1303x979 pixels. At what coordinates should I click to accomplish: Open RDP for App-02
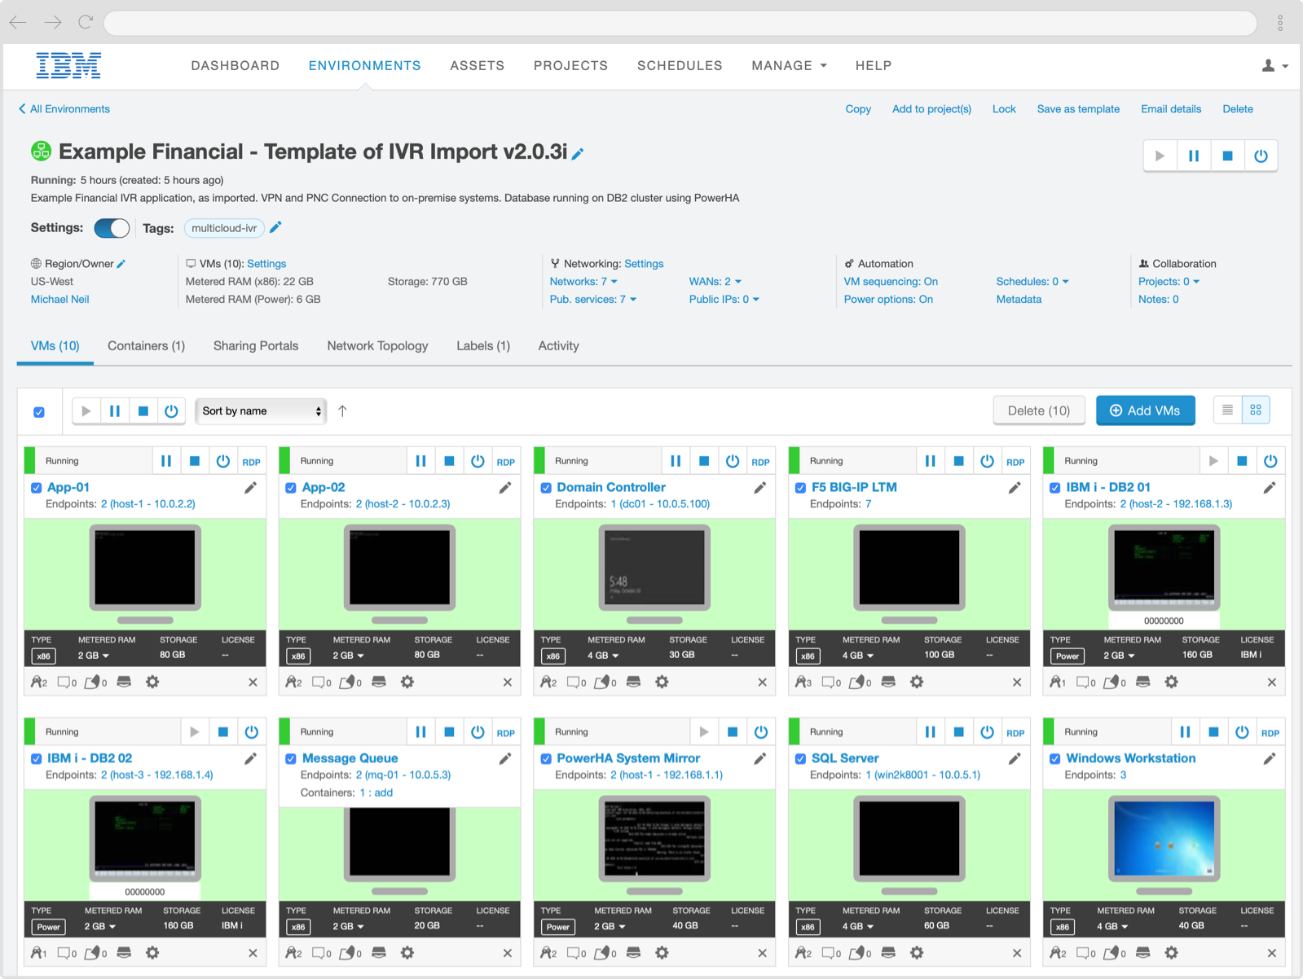point(506,462)
